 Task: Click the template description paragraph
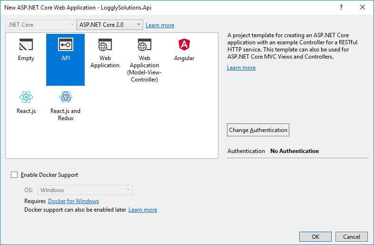point(293,46)
